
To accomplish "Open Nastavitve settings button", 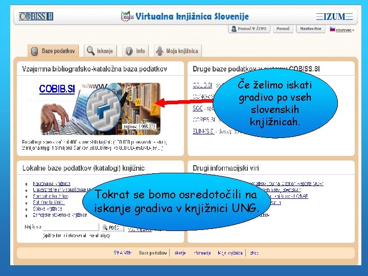I will [311, 29].
